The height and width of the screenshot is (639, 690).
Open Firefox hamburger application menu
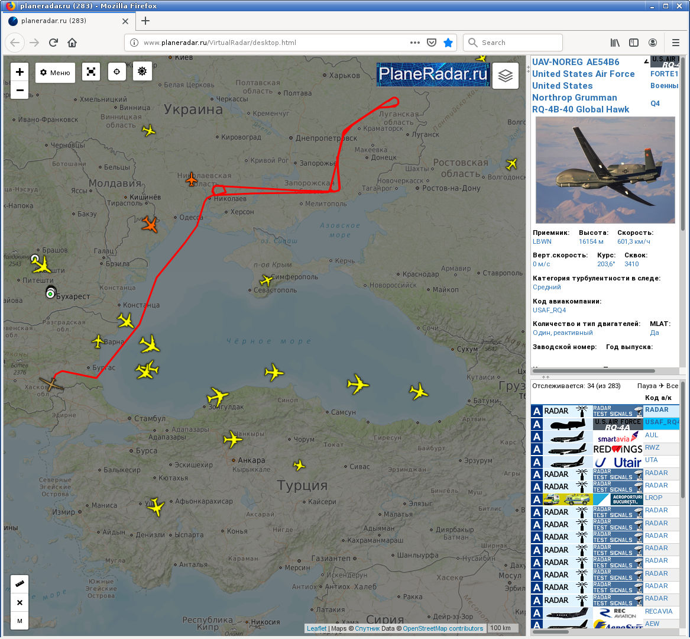tap(675, 43)
